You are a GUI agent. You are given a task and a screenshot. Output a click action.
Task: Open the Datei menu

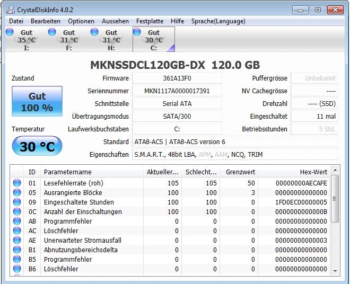pyautogui.click(x=16, y=21)
